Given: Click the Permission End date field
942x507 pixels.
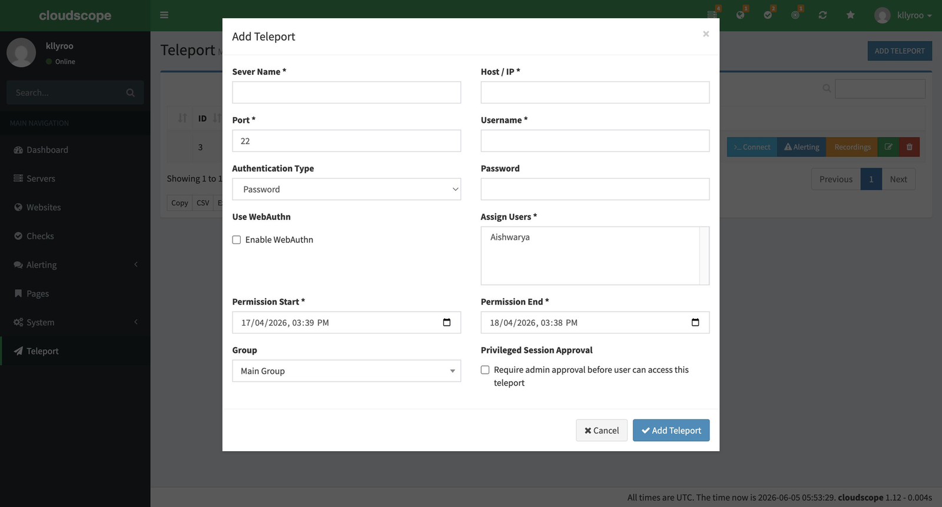Looking at the screenshot, I should tap(595, 322).
